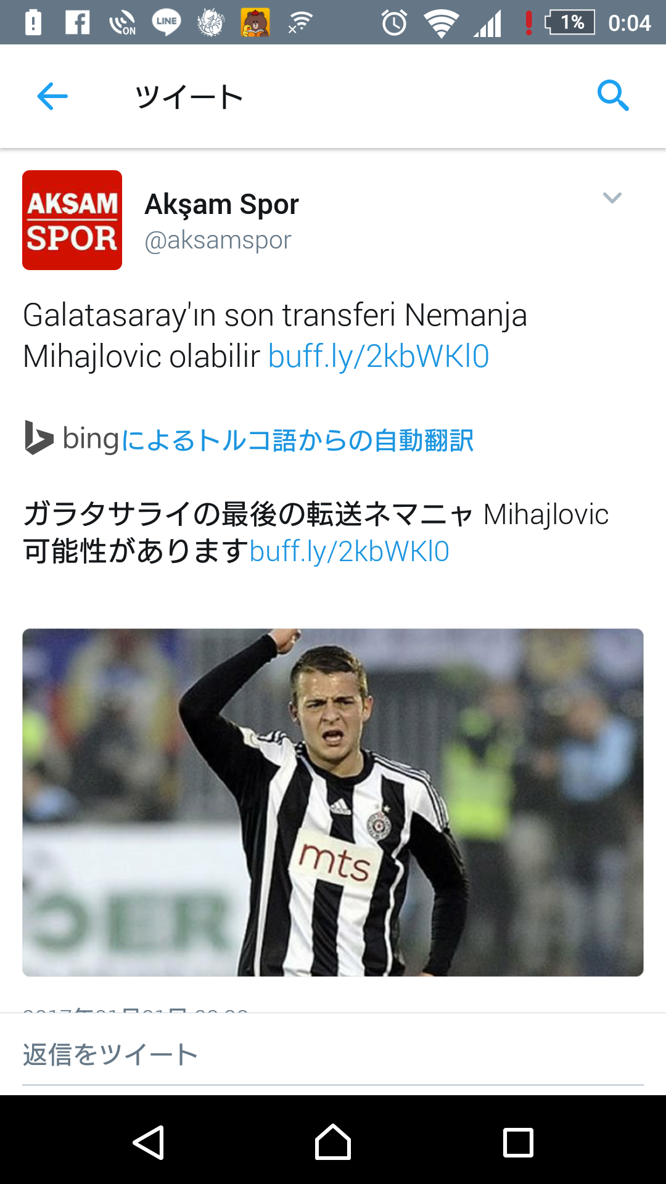
Task: Open the buff.ly link in original tweet
Action: coord(379,356)
